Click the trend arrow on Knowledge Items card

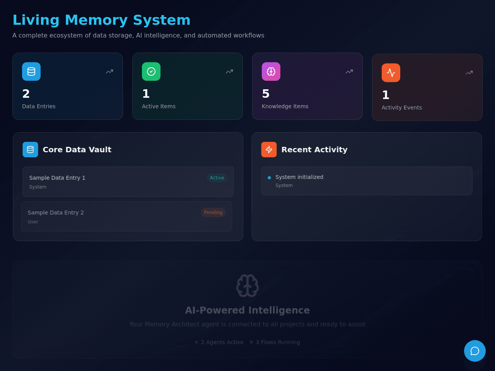349,71
